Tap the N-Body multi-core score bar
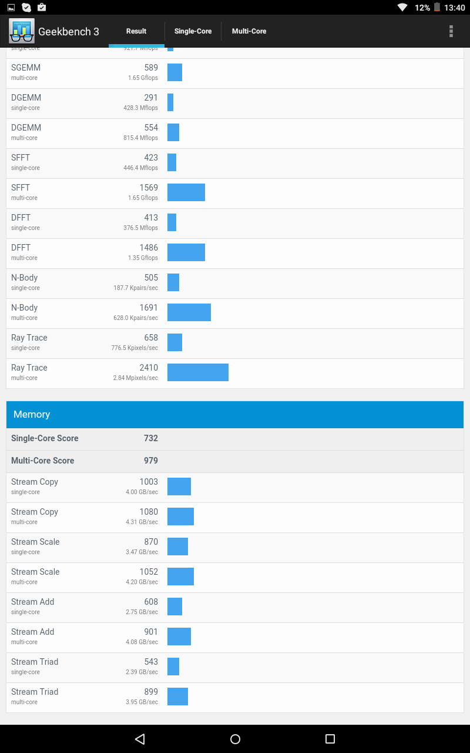The width and height of the screenshot is (470, 753). [189, 312]
